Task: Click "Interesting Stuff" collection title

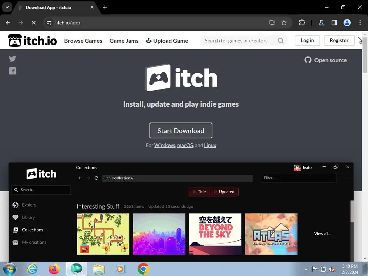Action: 98,207
